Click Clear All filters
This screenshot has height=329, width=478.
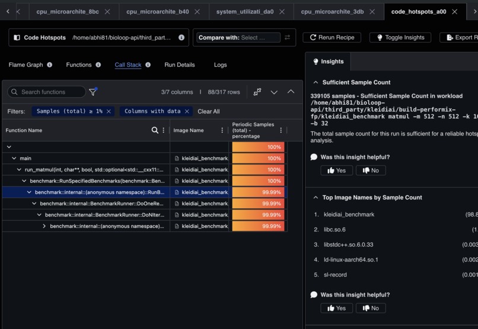point(209,111)
